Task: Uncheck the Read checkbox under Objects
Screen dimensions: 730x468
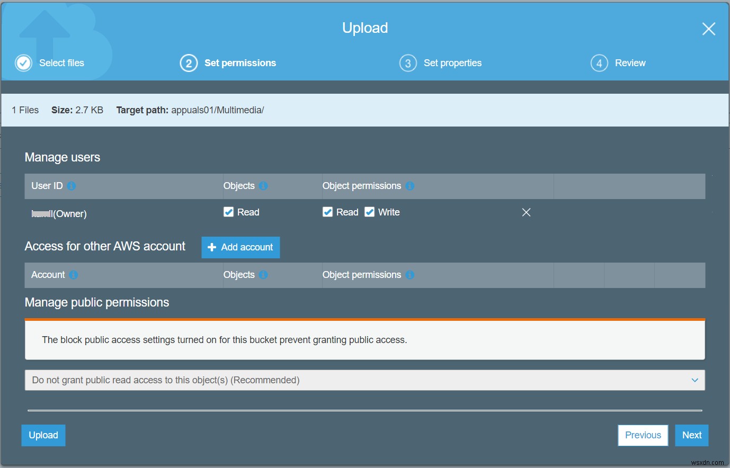Action: point(228,211)
